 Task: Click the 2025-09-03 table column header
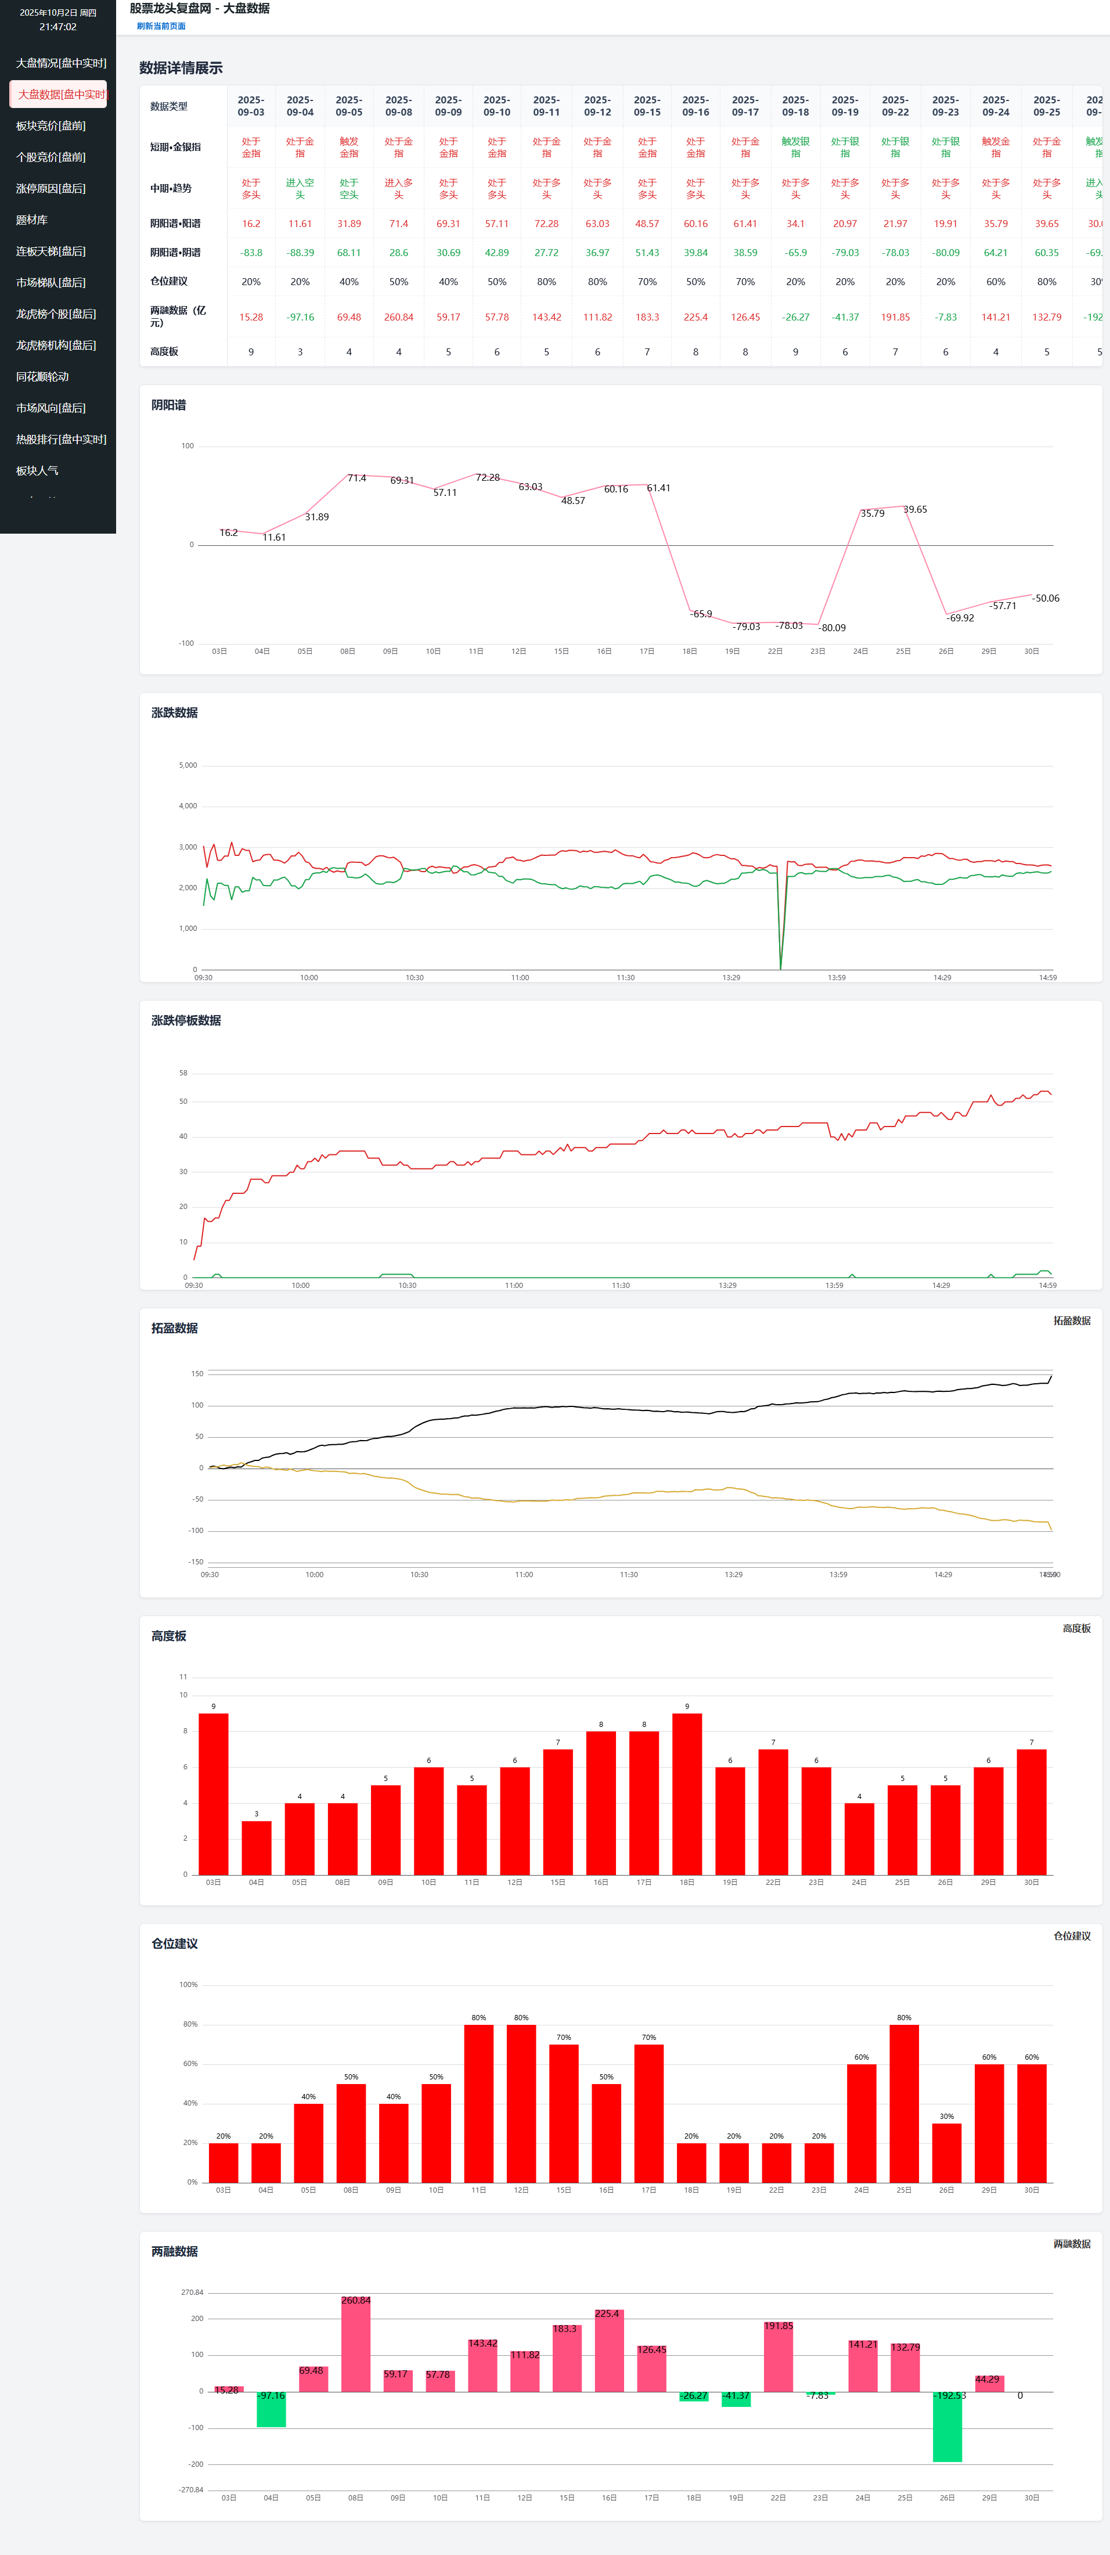pyautogui.click(x=251, y=106)
